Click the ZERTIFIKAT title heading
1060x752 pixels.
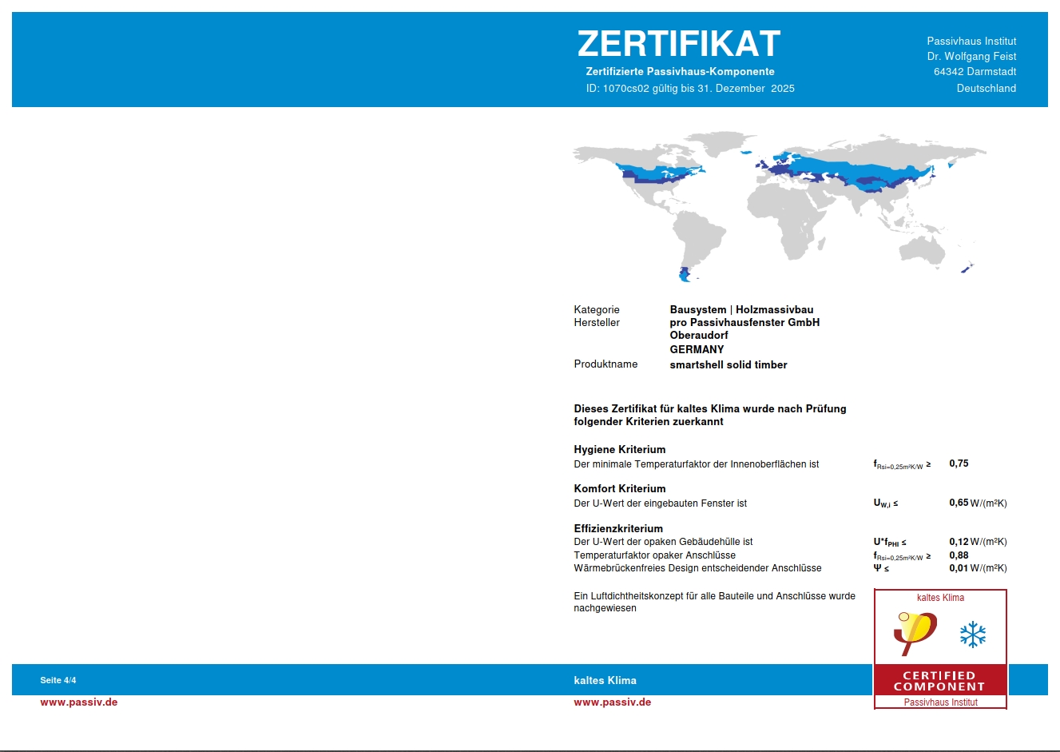click(x=678, y=44)
